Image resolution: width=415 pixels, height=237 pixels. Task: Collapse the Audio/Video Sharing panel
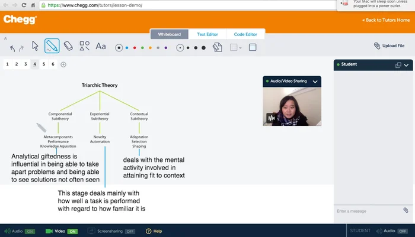pyautogui.click(x=315, y=81)
